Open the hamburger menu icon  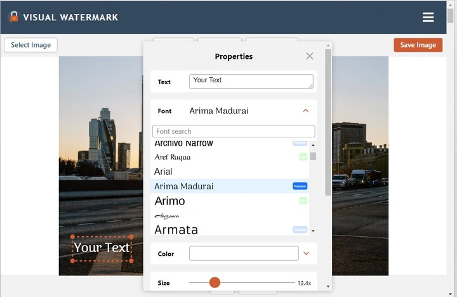click(428, 17)
